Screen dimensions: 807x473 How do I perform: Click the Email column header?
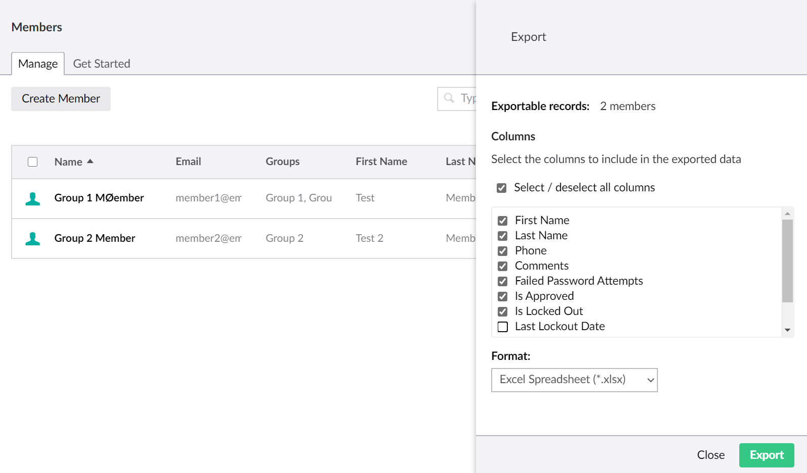pyautogui.click(x=188, y=162)
